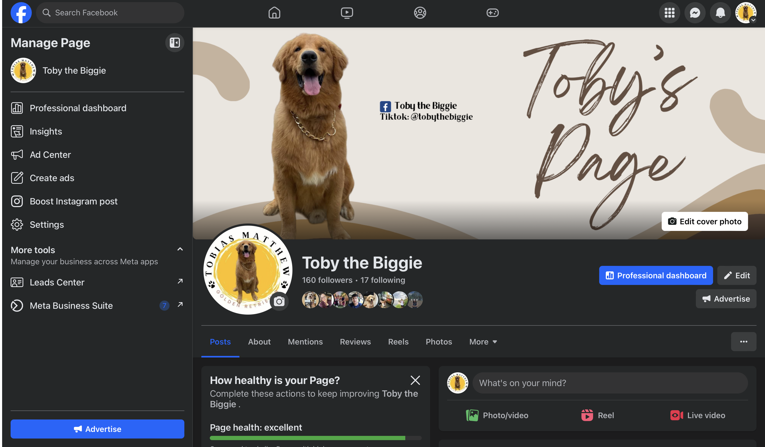Click Page health: excellent text
The image size is (765, 447).
pos(256,427)
